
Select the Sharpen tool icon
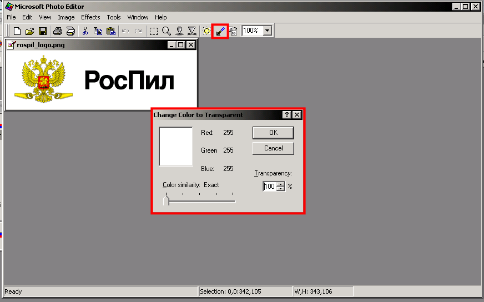coord(192,31)
